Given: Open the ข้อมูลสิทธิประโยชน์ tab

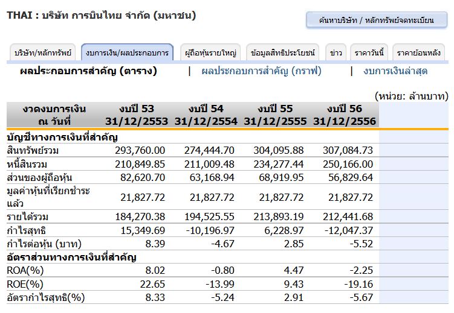Looking at the screenshot, I should (x=283, y=53).
